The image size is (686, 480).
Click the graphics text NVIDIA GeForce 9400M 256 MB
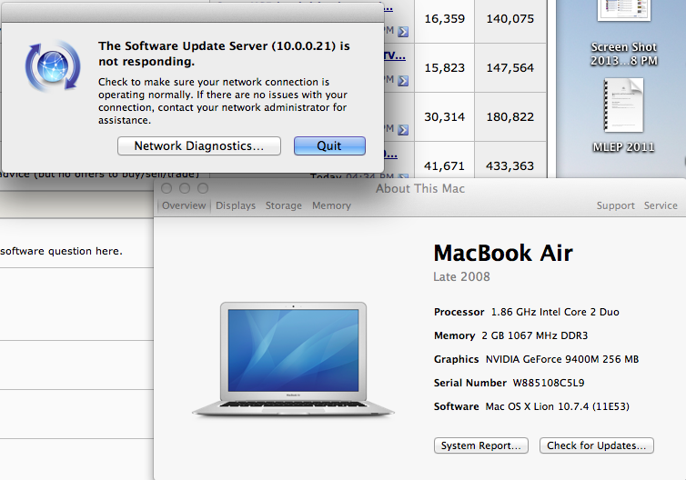562,359
